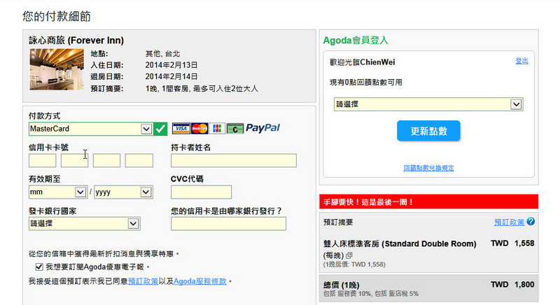The width and height of the screenshot is (560, 305).
Task: Click the MasterCard logo icon
Action: 199,129
